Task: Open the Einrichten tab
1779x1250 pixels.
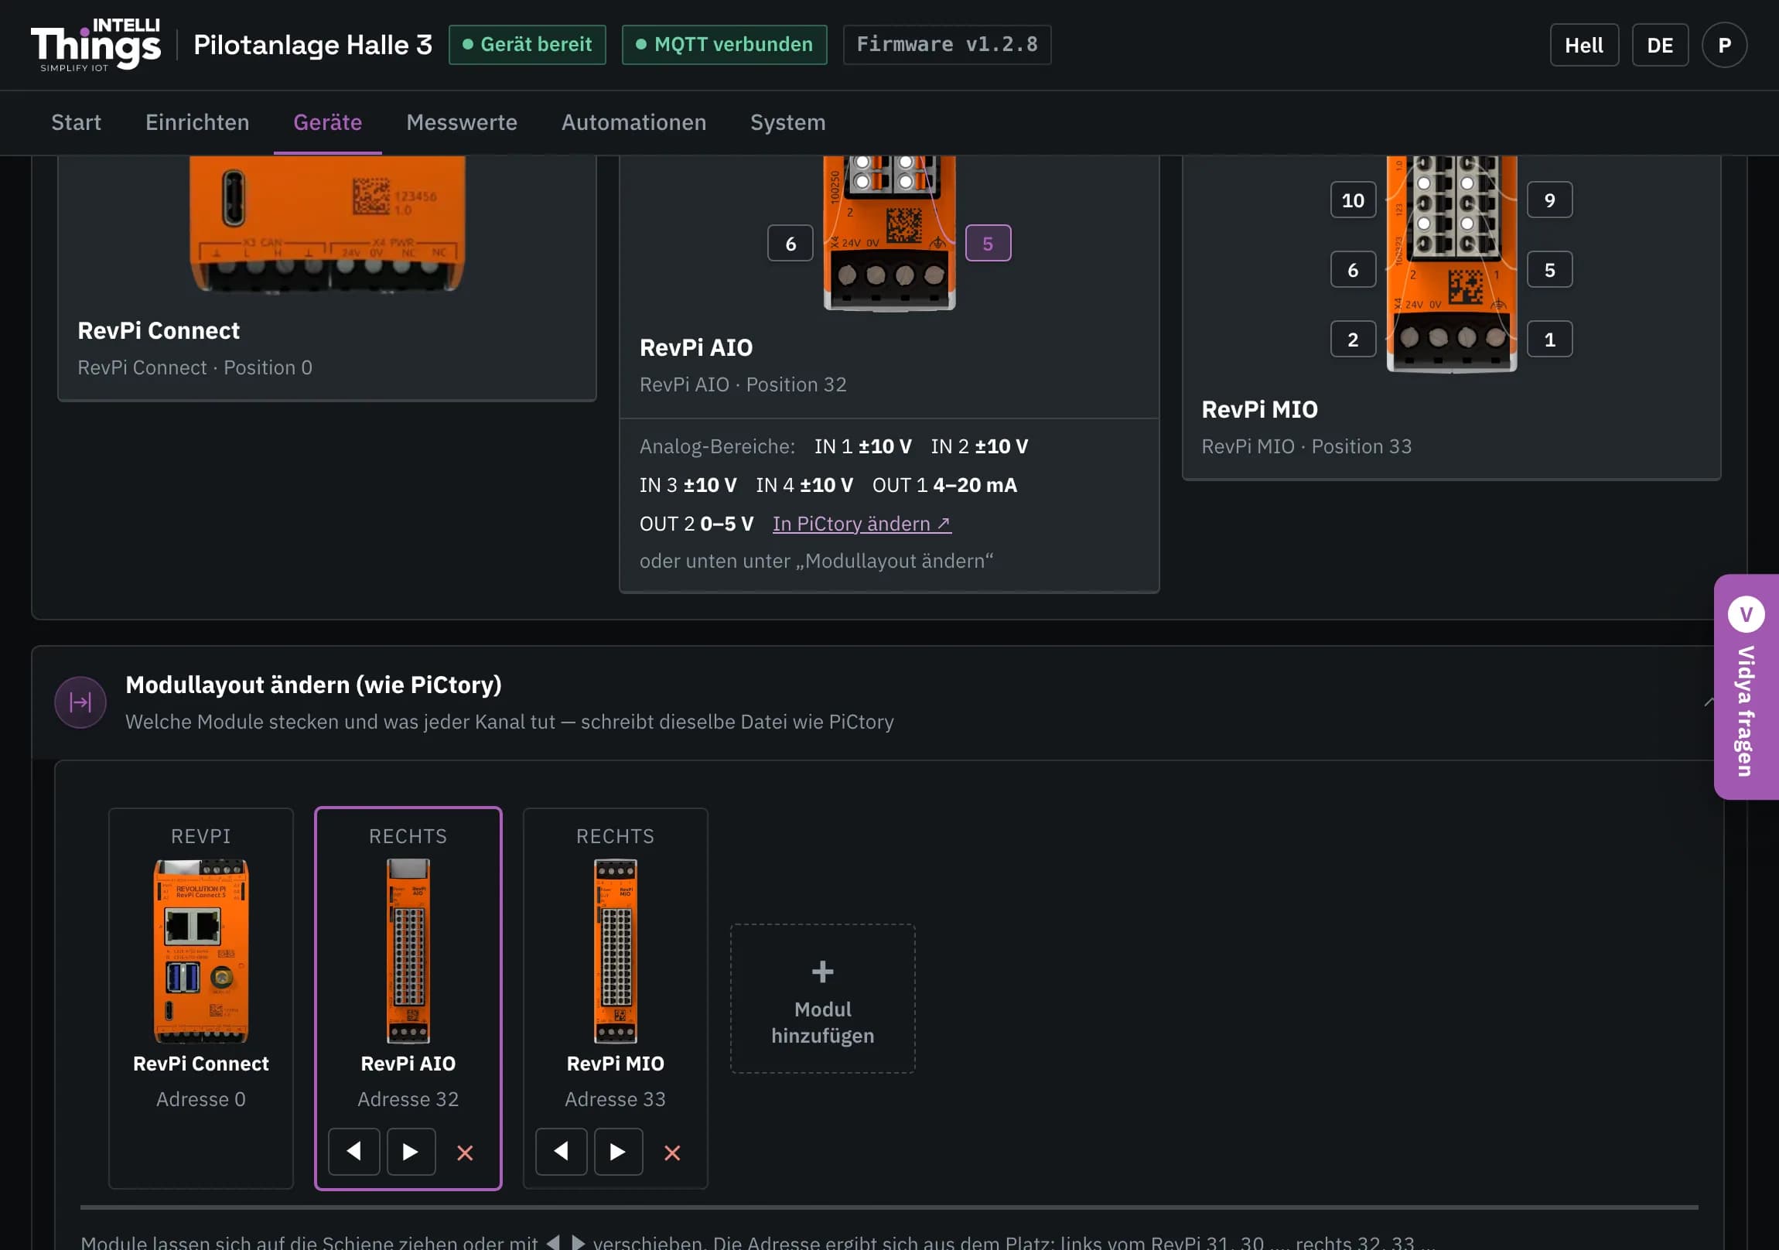Action: click(x=196, y=122)
